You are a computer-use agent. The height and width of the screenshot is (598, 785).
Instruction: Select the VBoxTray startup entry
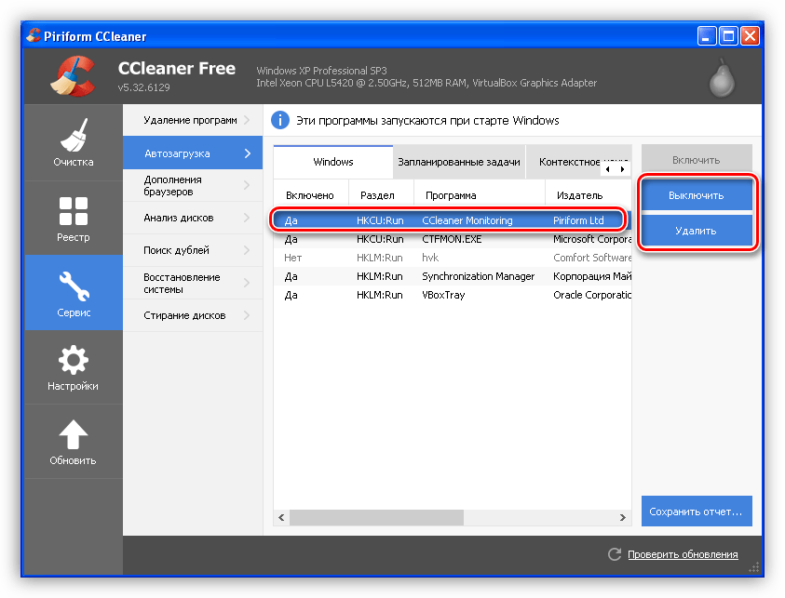(x=442, y=295)
